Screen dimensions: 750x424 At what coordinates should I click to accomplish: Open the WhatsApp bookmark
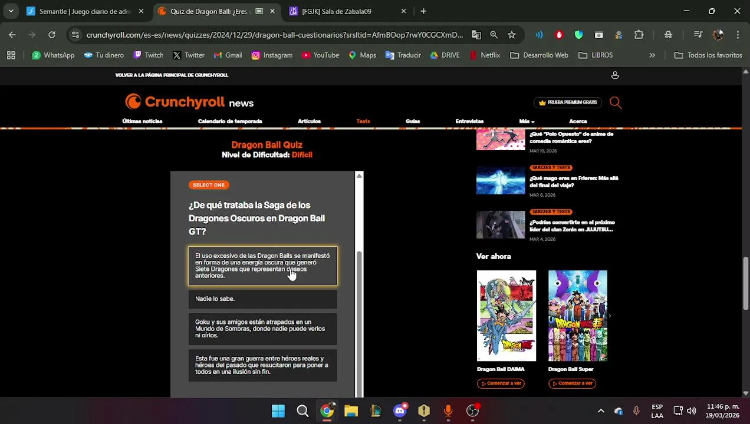point(53,55)
